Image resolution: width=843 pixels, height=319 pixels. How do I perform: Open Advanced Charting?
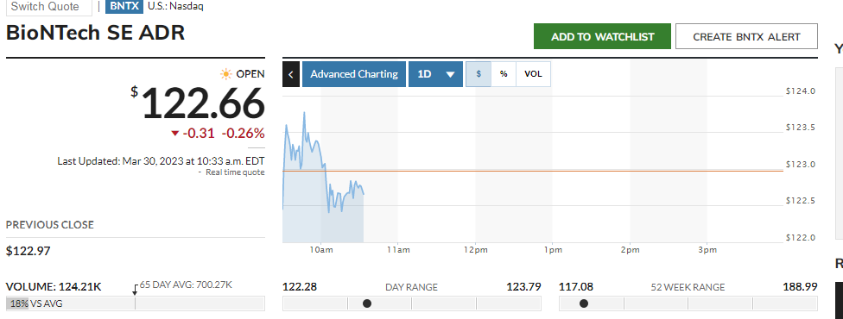(x=354, y=74)
